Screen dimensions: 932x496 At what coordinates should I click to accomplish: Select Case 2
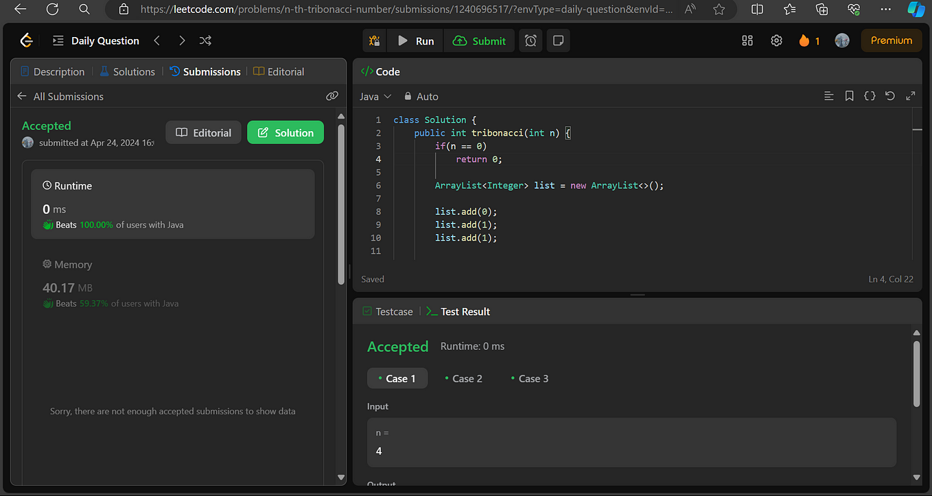pos(463,379)
